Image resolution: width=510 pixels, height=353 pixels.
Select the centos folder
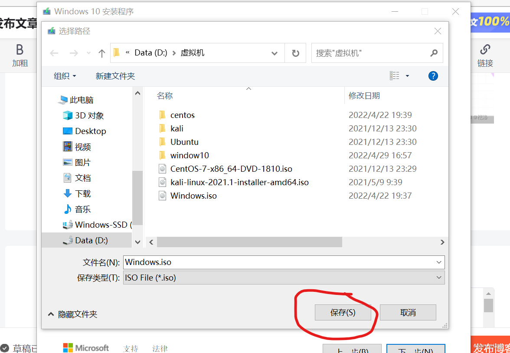[177, 115]
